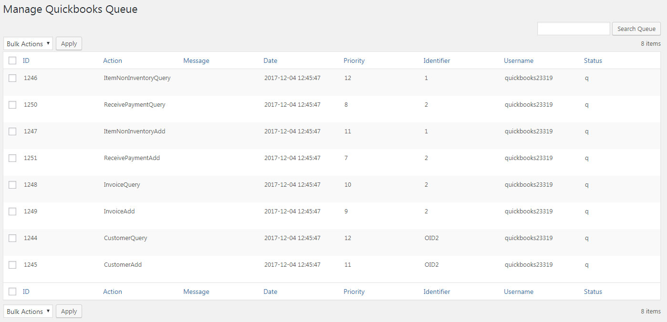Click the 'ReceivePaymentQuery' action text
The image size is (667, 322).
click(x=135, y=104)
